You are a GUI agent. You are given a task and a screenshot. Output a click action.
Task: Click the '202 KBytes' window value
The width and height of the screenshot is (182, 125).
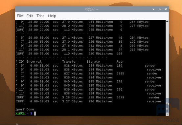point(139,46)
